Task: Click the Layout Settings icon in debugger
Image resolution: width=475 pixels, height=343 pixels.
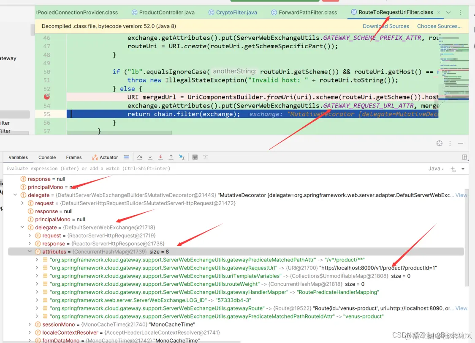Action: tap(464, 157)
